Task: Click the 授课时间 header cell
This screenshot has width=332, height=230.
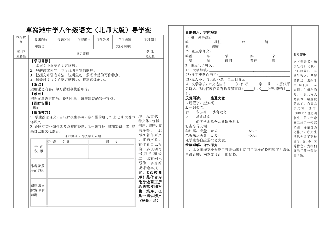Action: click(x=64, y=39)
